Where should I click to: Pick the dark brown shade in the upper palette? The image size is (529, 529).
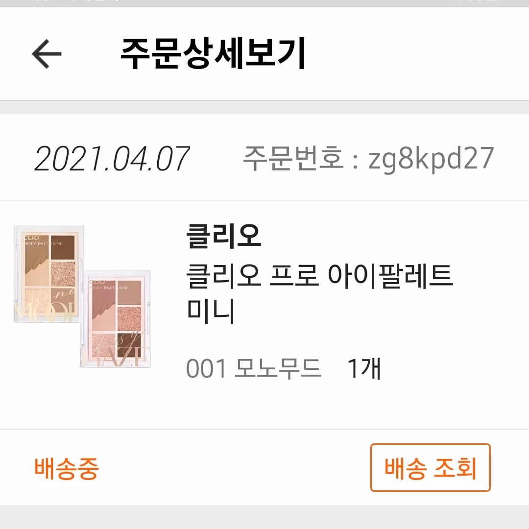pyautogui.click(x=63, y=247)
